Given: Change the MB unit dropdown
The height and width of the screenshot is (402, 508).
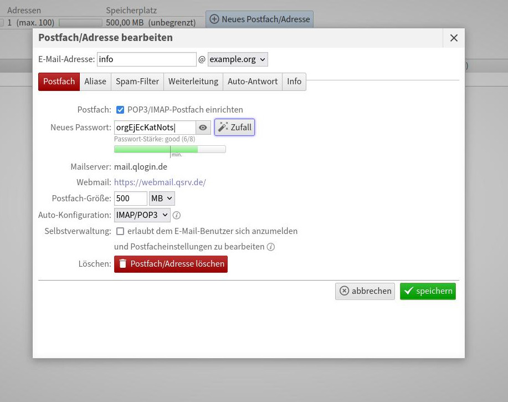Looking at the screenshot, I should [161, 198].
